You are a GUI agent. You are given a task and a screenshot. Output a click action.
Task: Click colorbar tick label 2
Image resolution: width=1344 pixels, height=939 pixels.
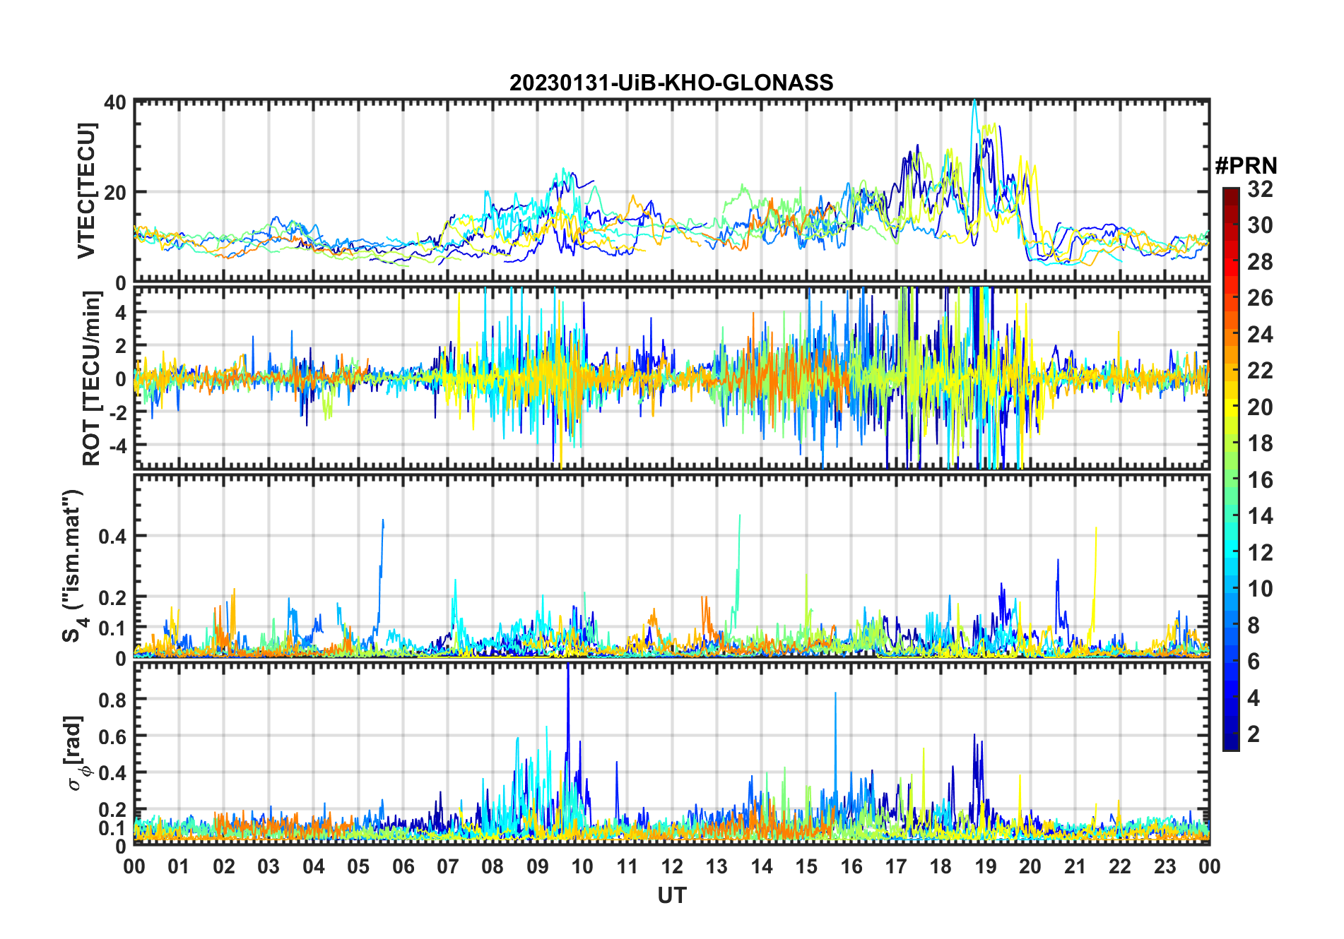pyautogui.click(x=1254, y=734)
